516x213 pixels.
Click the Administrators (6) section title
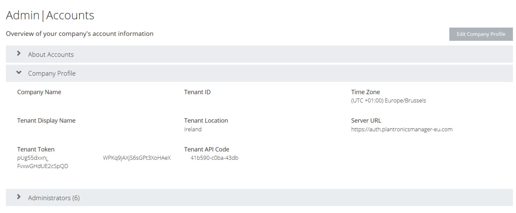[54, 198]
